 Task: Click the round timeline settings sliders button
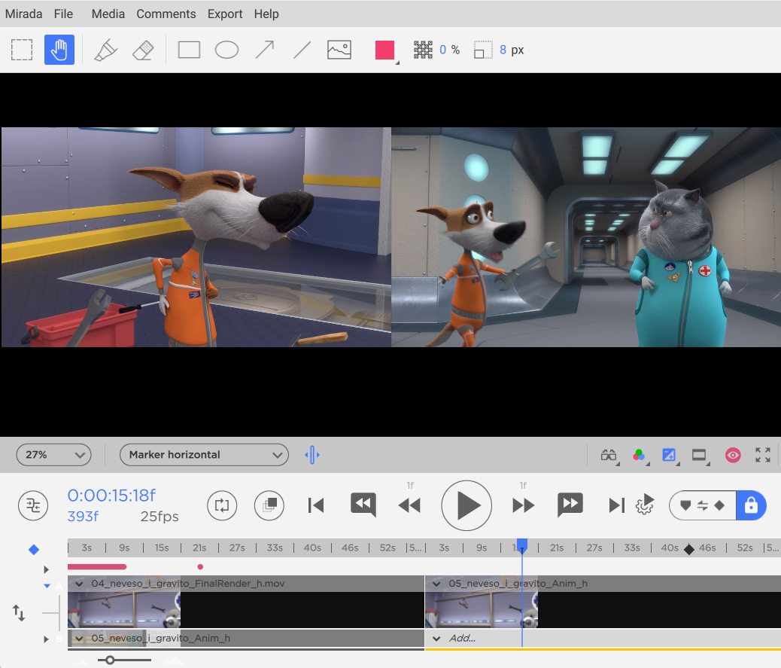(33, 505)
